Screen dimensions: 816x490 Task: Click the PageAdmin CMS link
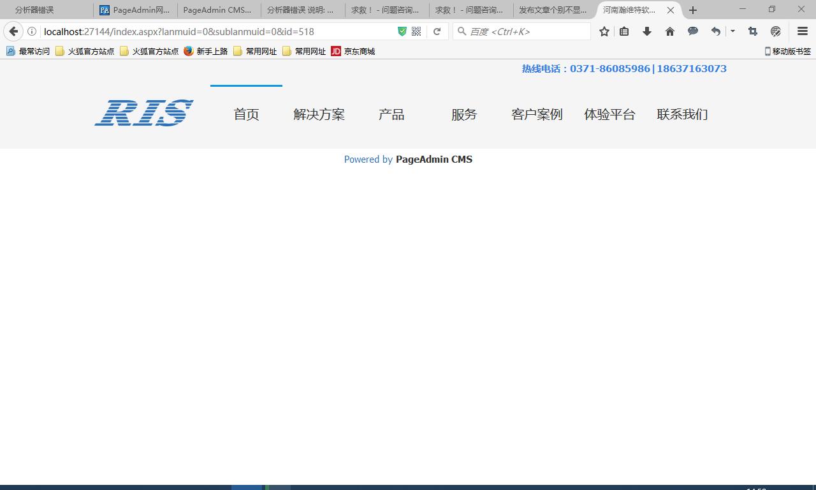pyautogui.click(x=433, y=160)
